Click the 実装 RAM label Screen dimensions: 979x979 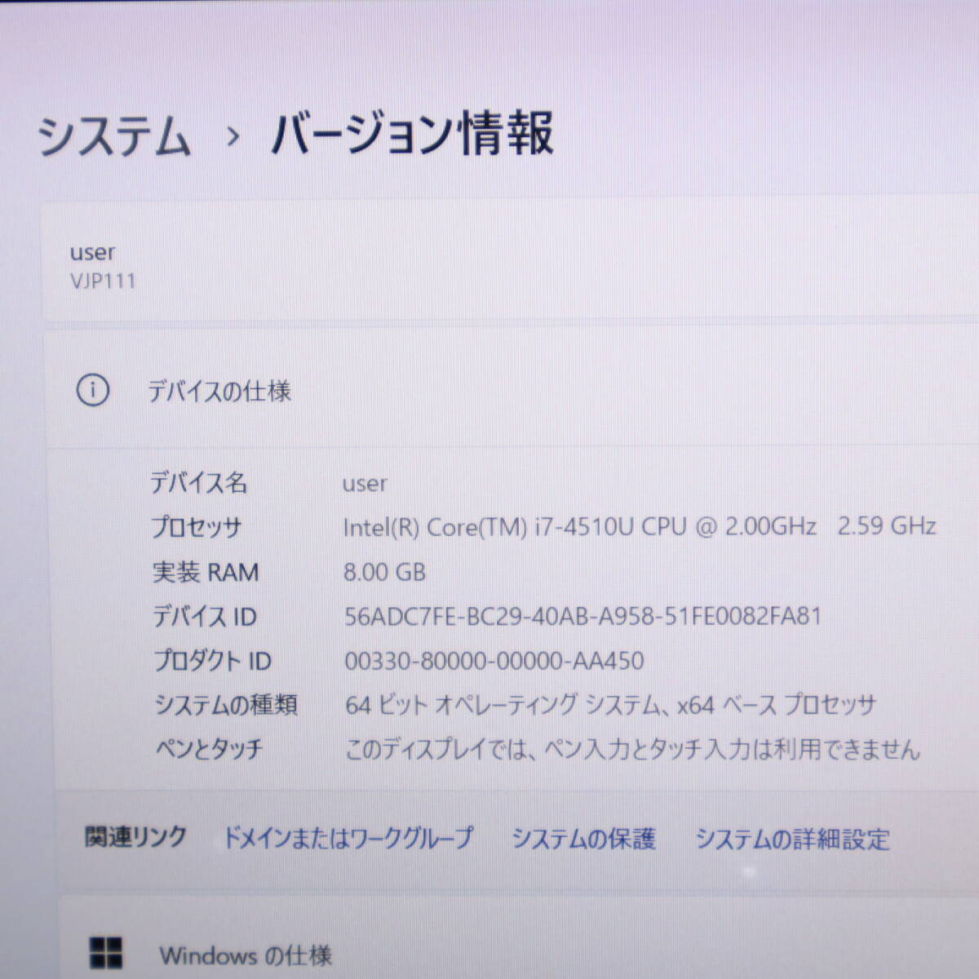click(x=206, y=572)
